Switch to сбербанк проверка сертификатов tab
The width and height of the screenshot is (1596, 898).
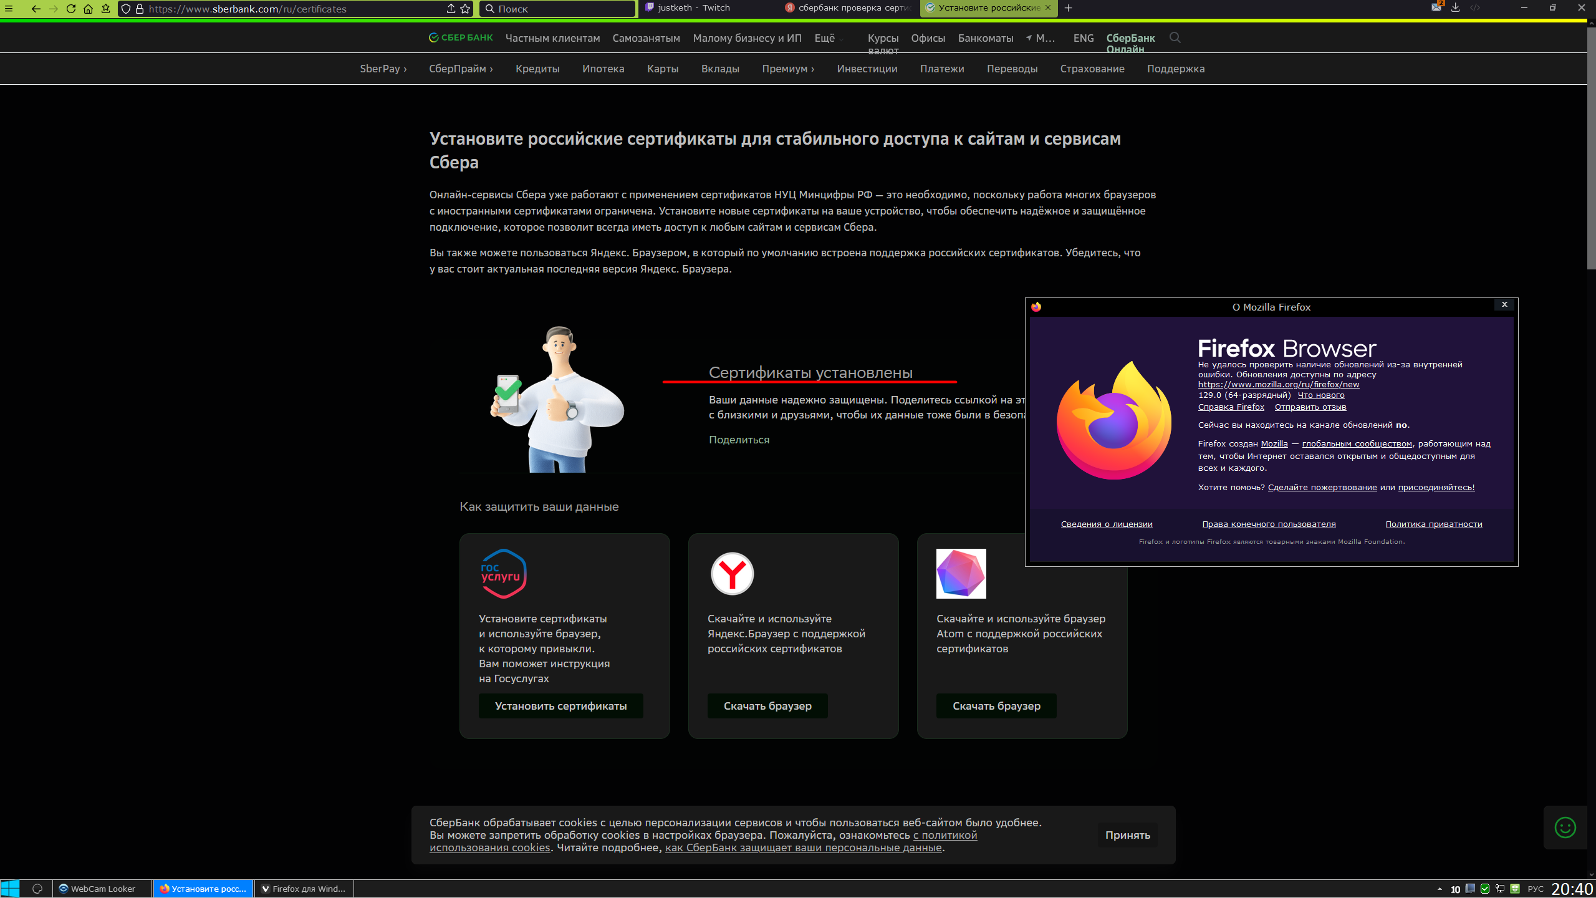(x=848, y=8)
